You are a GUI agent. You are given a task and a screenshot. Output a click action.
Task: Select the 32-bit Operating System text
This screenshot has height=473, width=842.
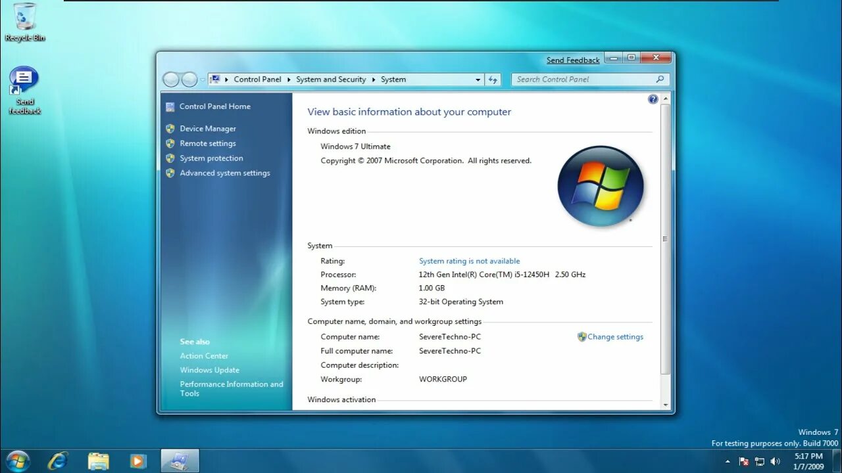click(461, 302)
